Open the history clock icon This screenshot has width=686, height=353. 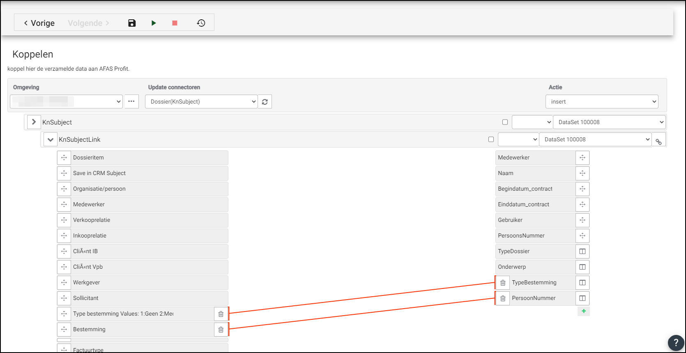click(x=201, y=23)
